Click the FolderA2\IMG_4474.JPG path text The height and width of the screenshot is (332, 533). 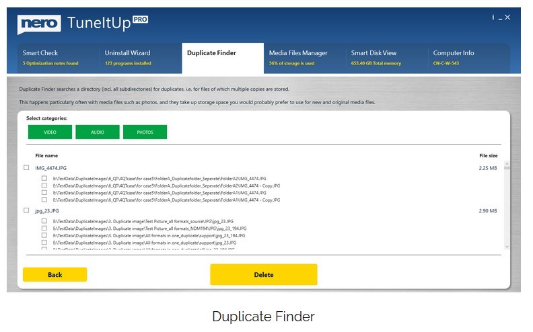[x=159, y=179]
